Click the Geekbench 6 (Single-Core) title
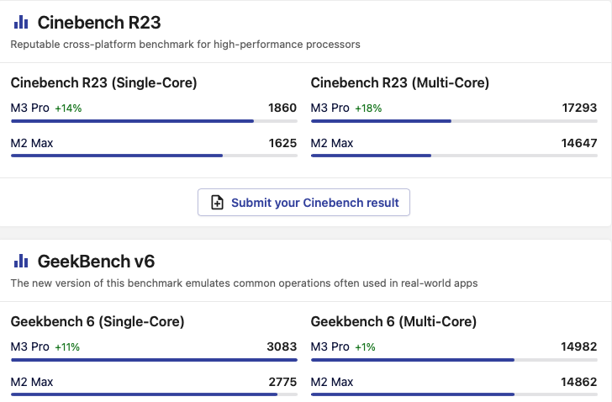612x402 pixels. click(x=98, y=321)
